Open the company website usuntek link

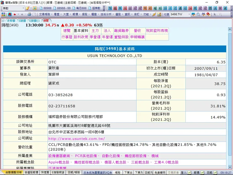pyautogui.click(x=77, y=139)
